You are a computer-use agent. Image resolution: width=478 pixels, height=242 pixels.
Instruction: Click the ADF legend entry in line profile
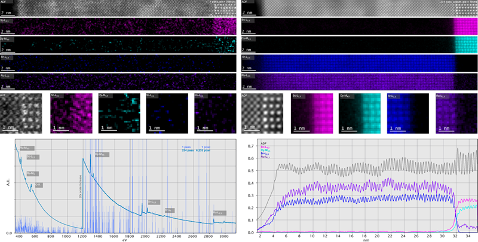tap(263, 143)
